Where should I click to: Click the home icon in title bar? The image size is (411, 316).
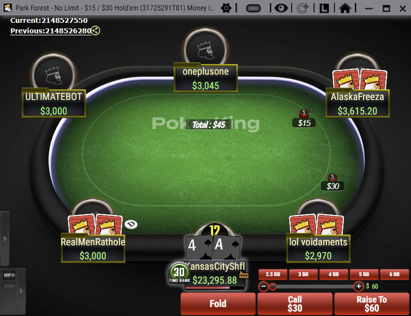click(x=345, y=8)
